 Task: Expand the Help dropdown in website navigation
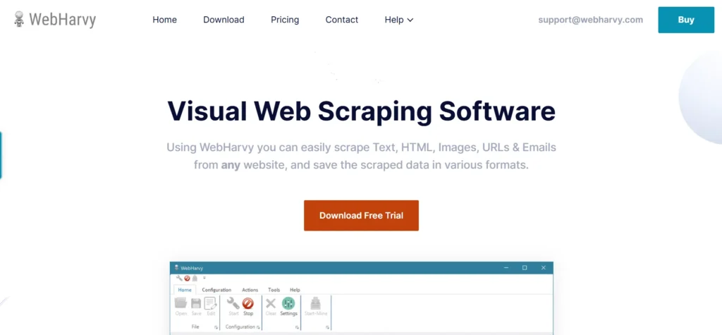pyautogui.click(x=399, y=20)
